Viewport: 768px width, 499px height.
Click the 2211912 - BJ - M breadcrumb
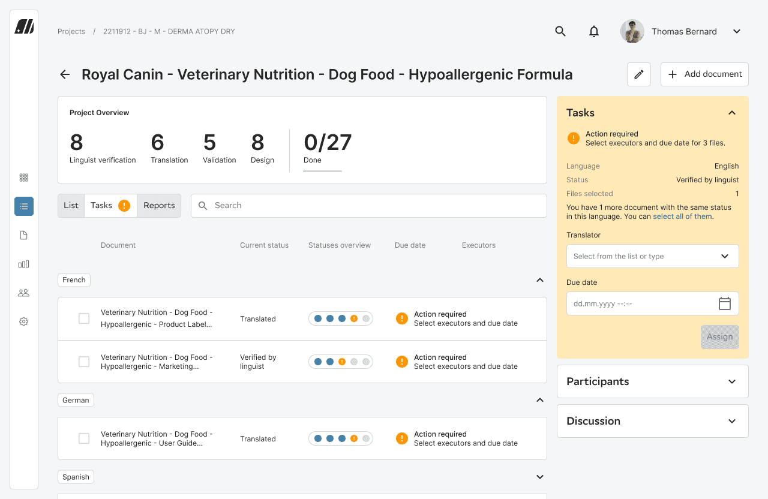tap(169, 31)
